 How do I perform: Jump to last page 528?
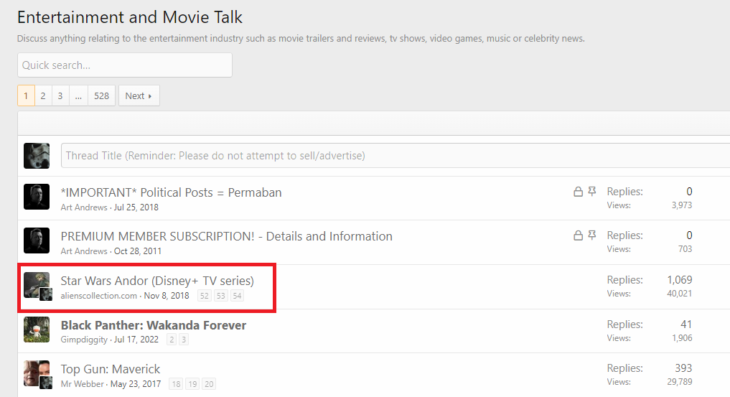coord(101,96)
